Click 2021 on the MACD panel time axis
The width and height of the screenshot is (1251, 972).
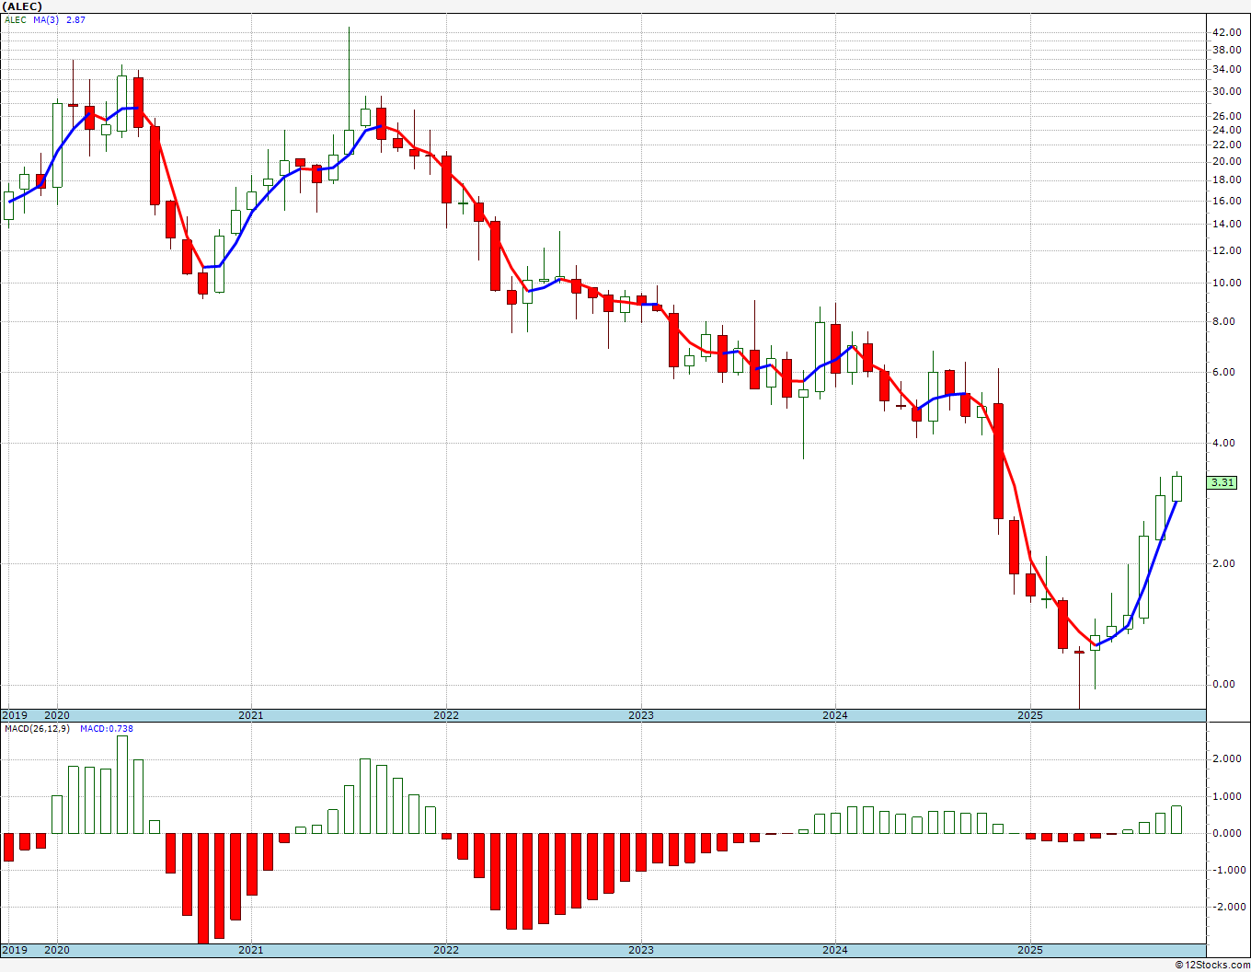coord(251,950)
